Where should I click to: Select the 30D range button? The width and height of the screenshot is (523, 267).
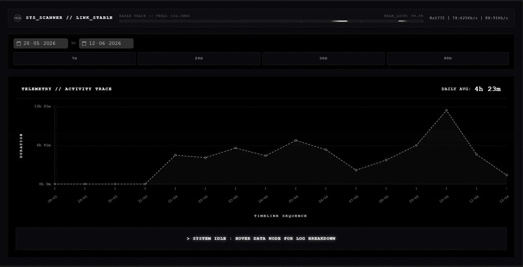(x=323, y=58)
